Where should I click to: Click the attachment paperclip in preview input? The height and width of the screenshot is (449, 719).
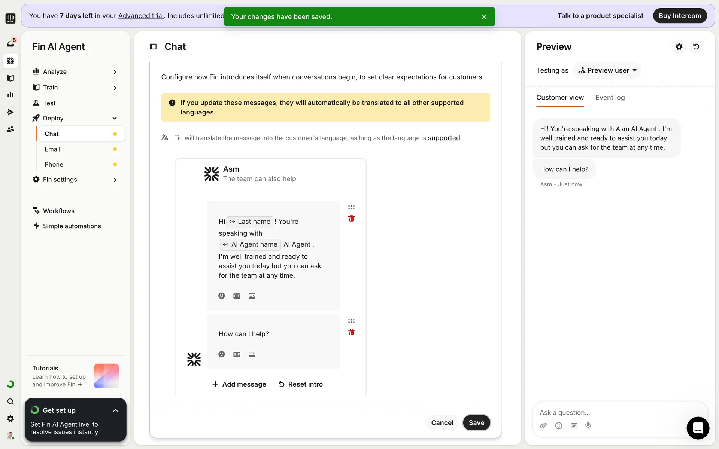[543, 425]
